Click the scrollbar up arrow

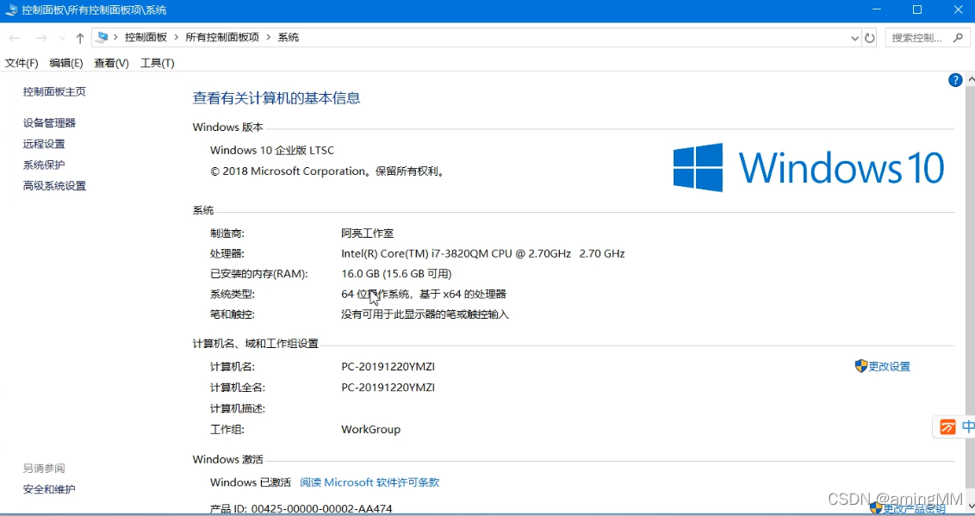tap(971, 79)
